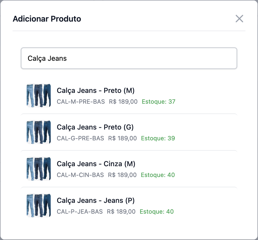Add product title Calça Jeans - Jeans (P)
The image size is (258, 240).
96,200
